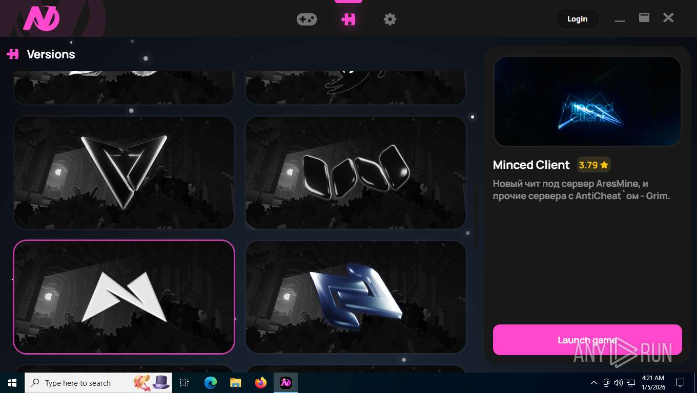Select the four black gems client card

click(x=356, y=172)
